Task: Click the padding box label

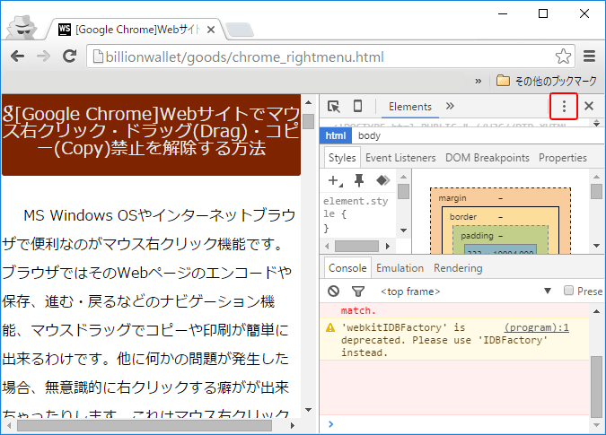Action: pyautogui.click(x=477, y=236)
